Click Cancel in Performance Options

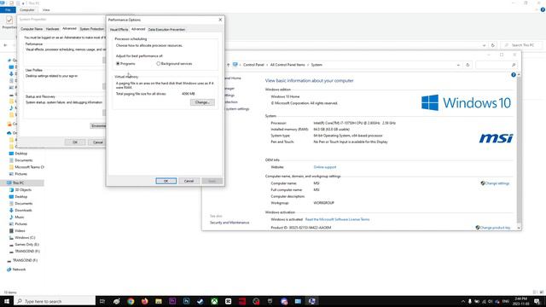click(x=189, y=181)
